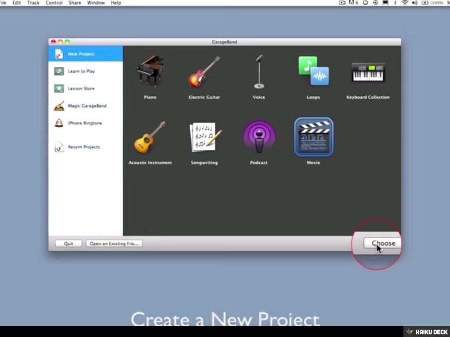Select the Podcast project icon
450x337 pixels.
259,137
